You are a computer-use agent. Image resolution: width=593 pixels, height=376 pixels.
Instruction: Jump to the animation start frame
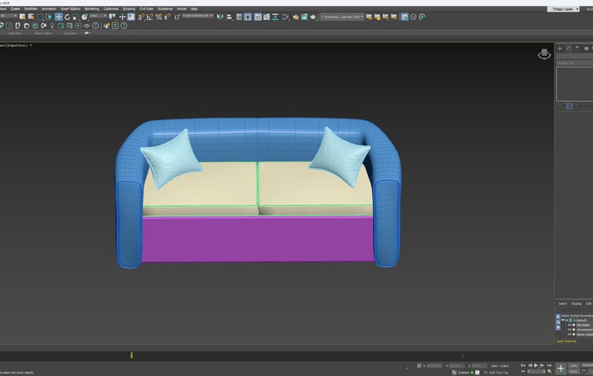point(523,365)
